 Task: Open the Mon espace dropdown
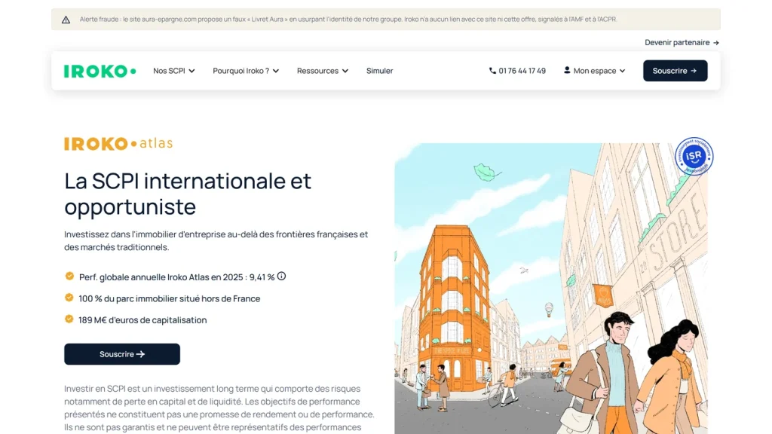(595, 71)
